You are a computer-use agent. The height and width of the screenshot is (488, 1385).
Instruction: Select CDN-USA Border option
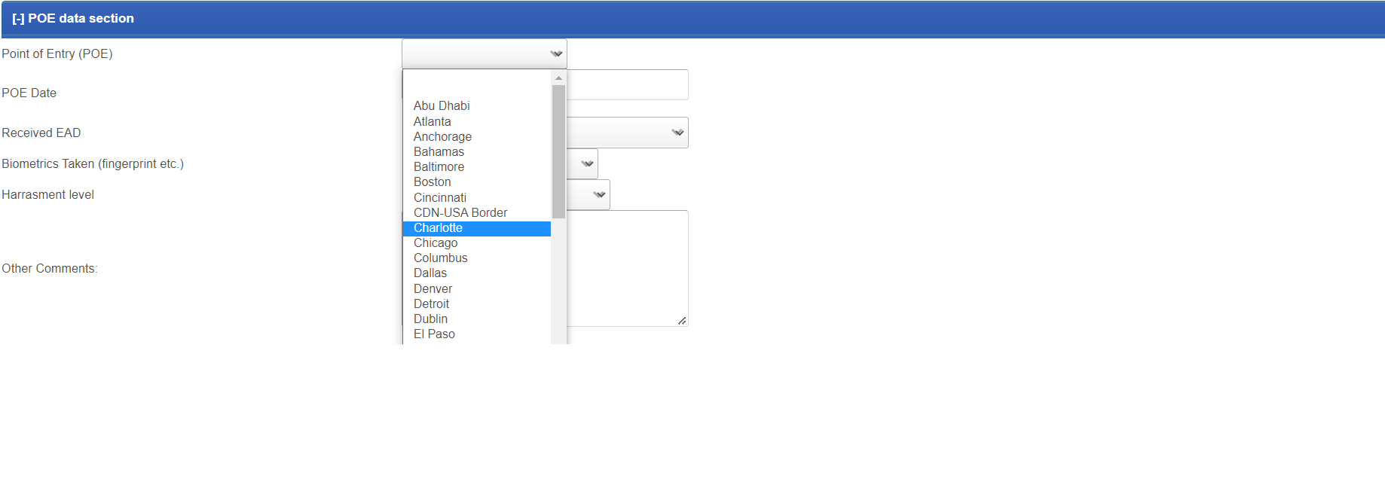[x=477, y=212]
